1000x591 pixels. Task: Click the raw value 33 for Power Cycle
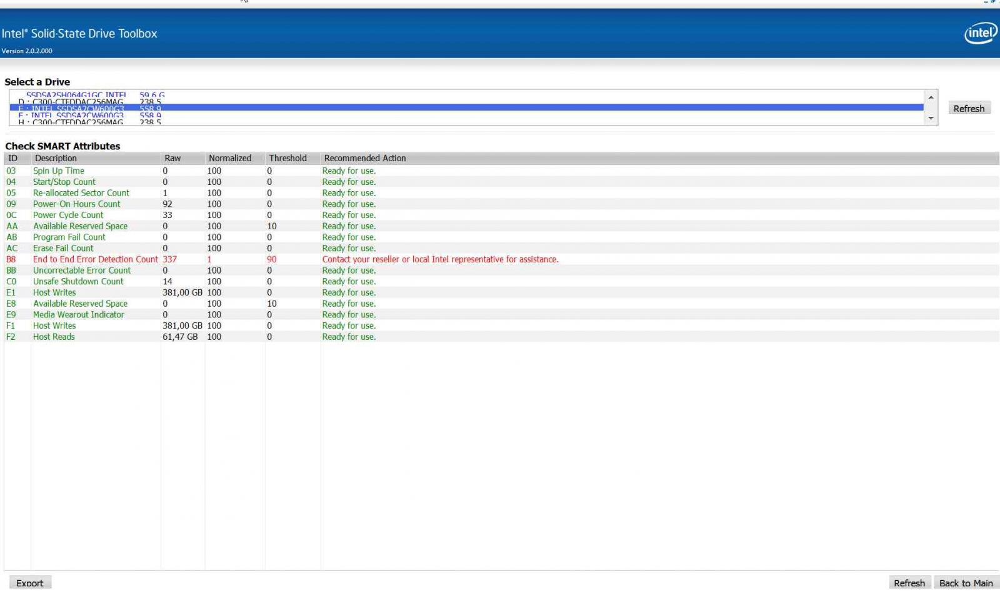167,215
